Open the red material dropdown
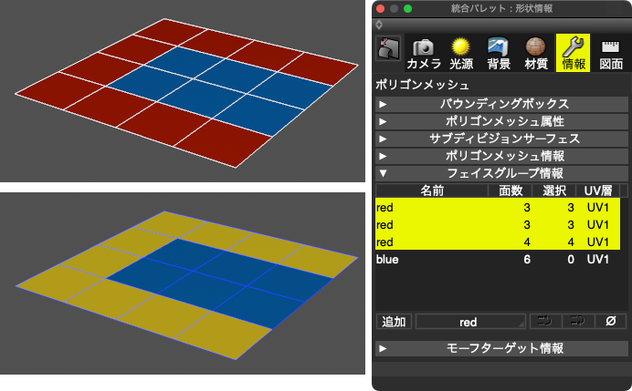The image size is (632, 391). pyautogui.click(x=470, y=322)
